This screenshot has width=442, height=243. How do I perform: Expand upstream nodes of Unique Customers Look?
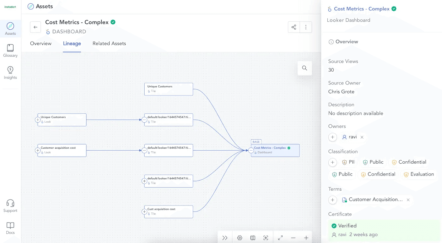(38, 120)
